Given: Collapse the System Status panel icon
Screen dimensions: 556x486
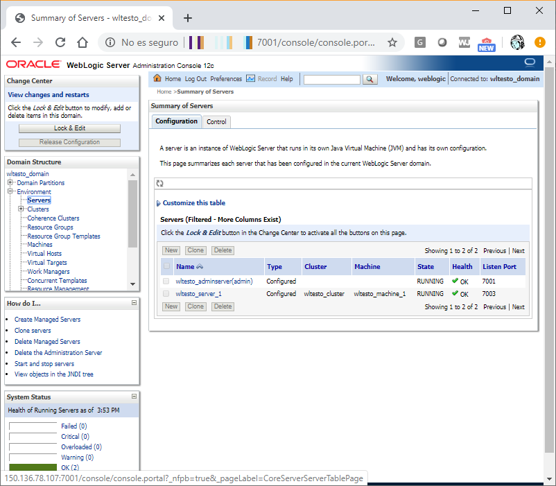Looking at the screenshot, I should (x=133, y=397).
